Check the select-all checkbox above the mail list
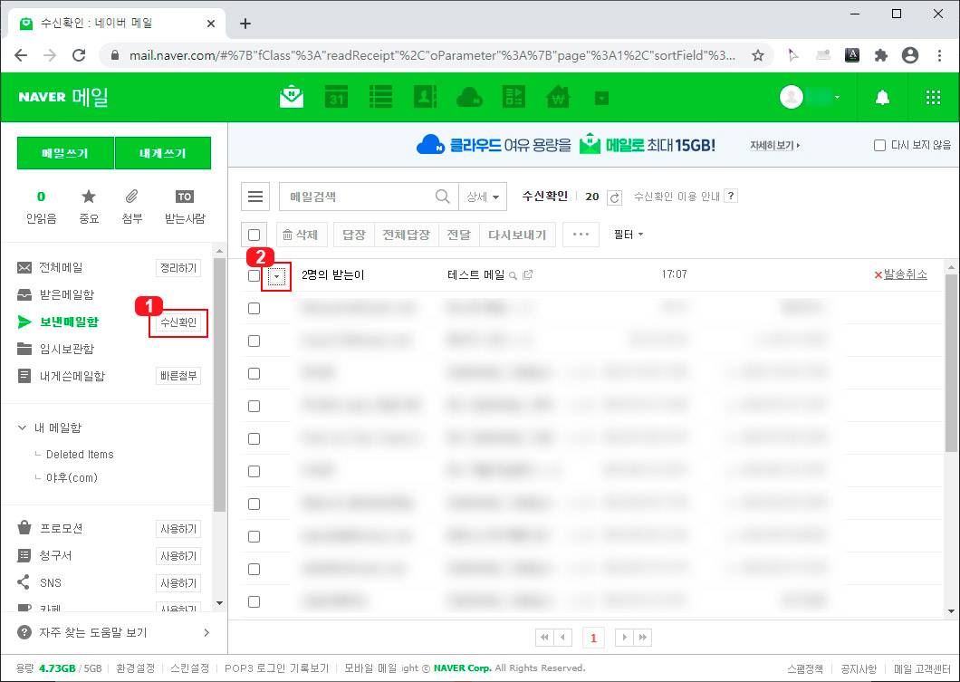The height and width of the screenshot is (682, 960). [x=254, y=234]
